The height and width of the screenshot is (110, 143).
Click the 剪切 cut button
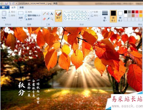coord(12,12)
